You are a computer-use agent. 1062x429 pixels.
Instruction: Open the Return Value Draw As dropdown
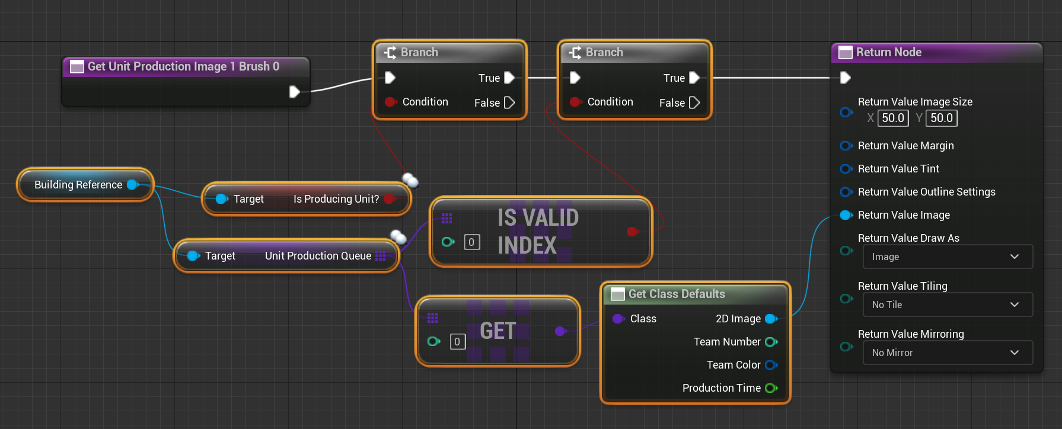click(947, 257)
